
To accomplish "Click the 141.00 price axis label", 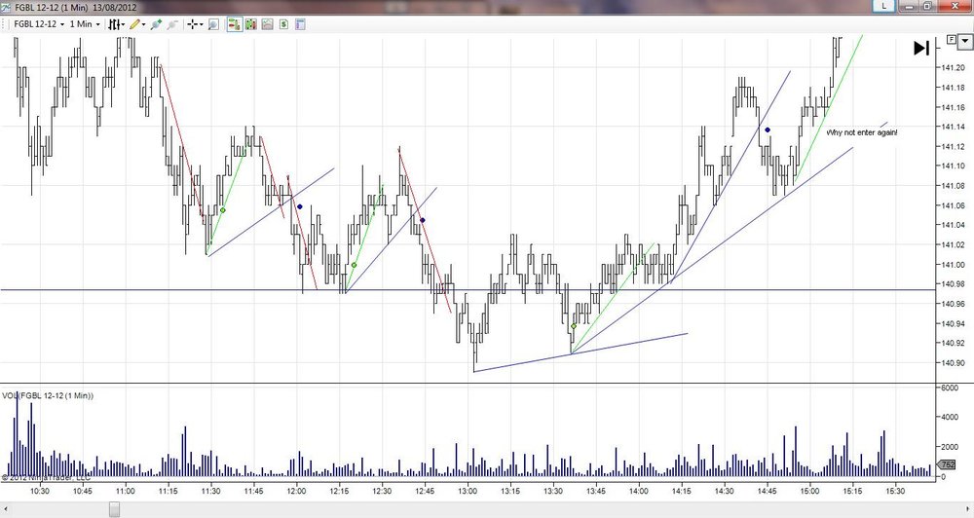I will (x=953, y=265).
